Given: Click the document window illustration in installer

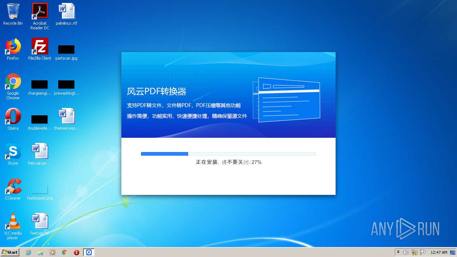Looking at the screenshot, I should [x=286, y=100].
